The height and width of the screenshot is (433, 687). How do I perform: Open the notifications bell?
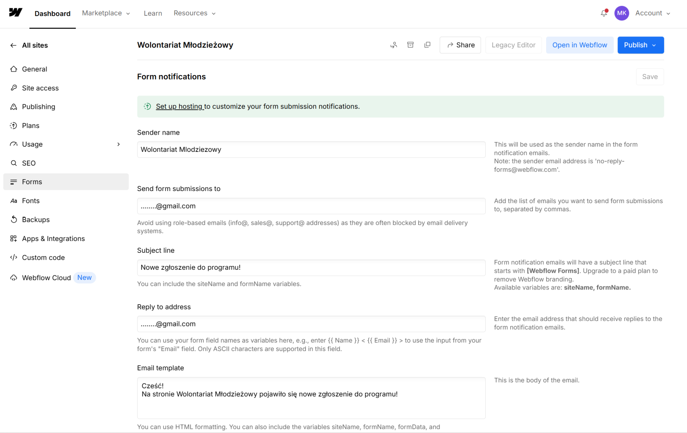[604, 13]
